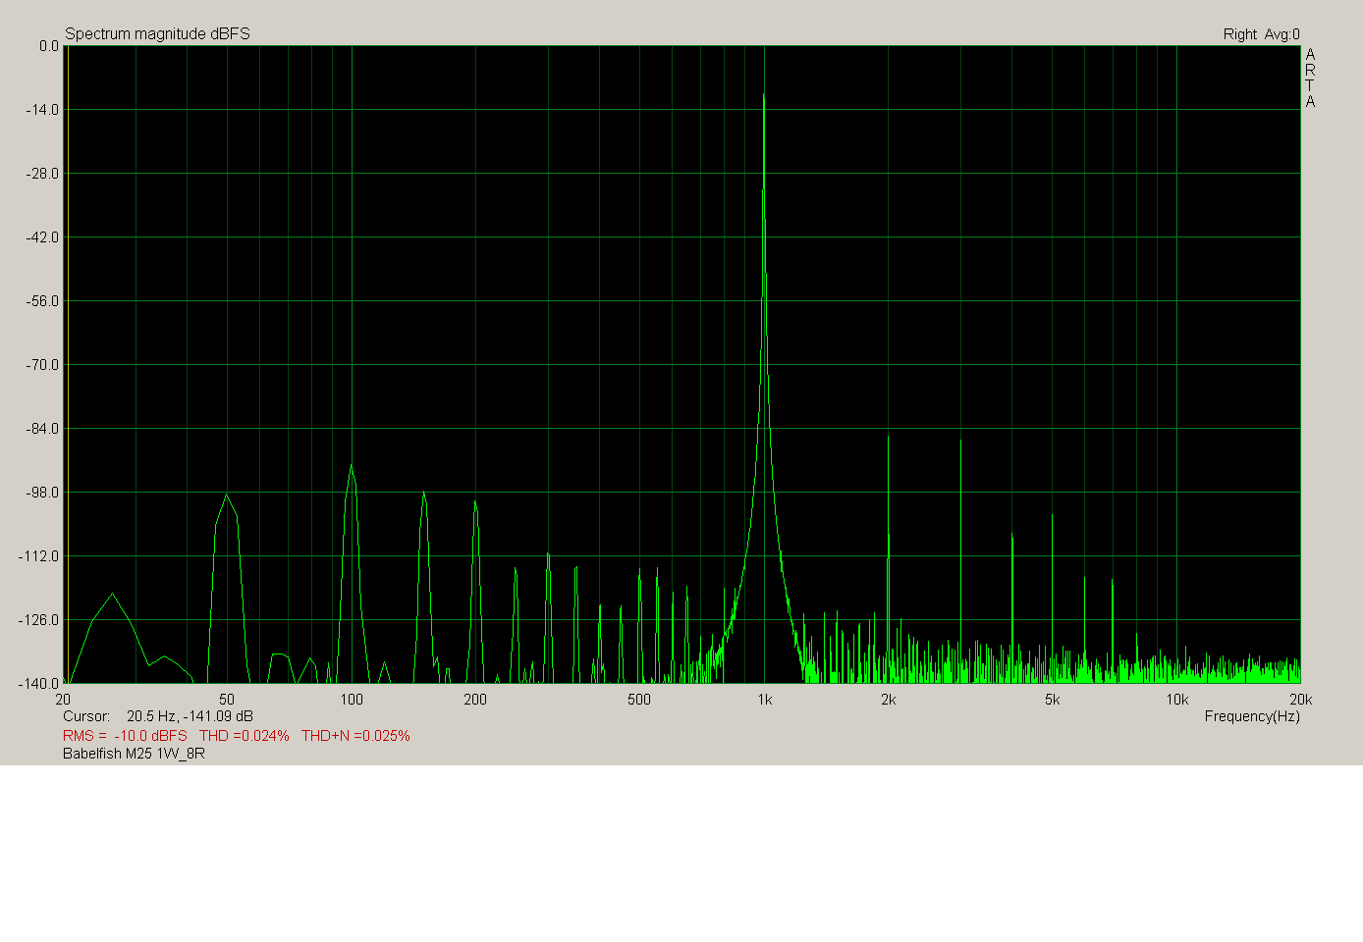Click the 'Spectrum magnitude dBFS' title
This screenshot has width=1363, height=942.
click(x=157, y=34)
